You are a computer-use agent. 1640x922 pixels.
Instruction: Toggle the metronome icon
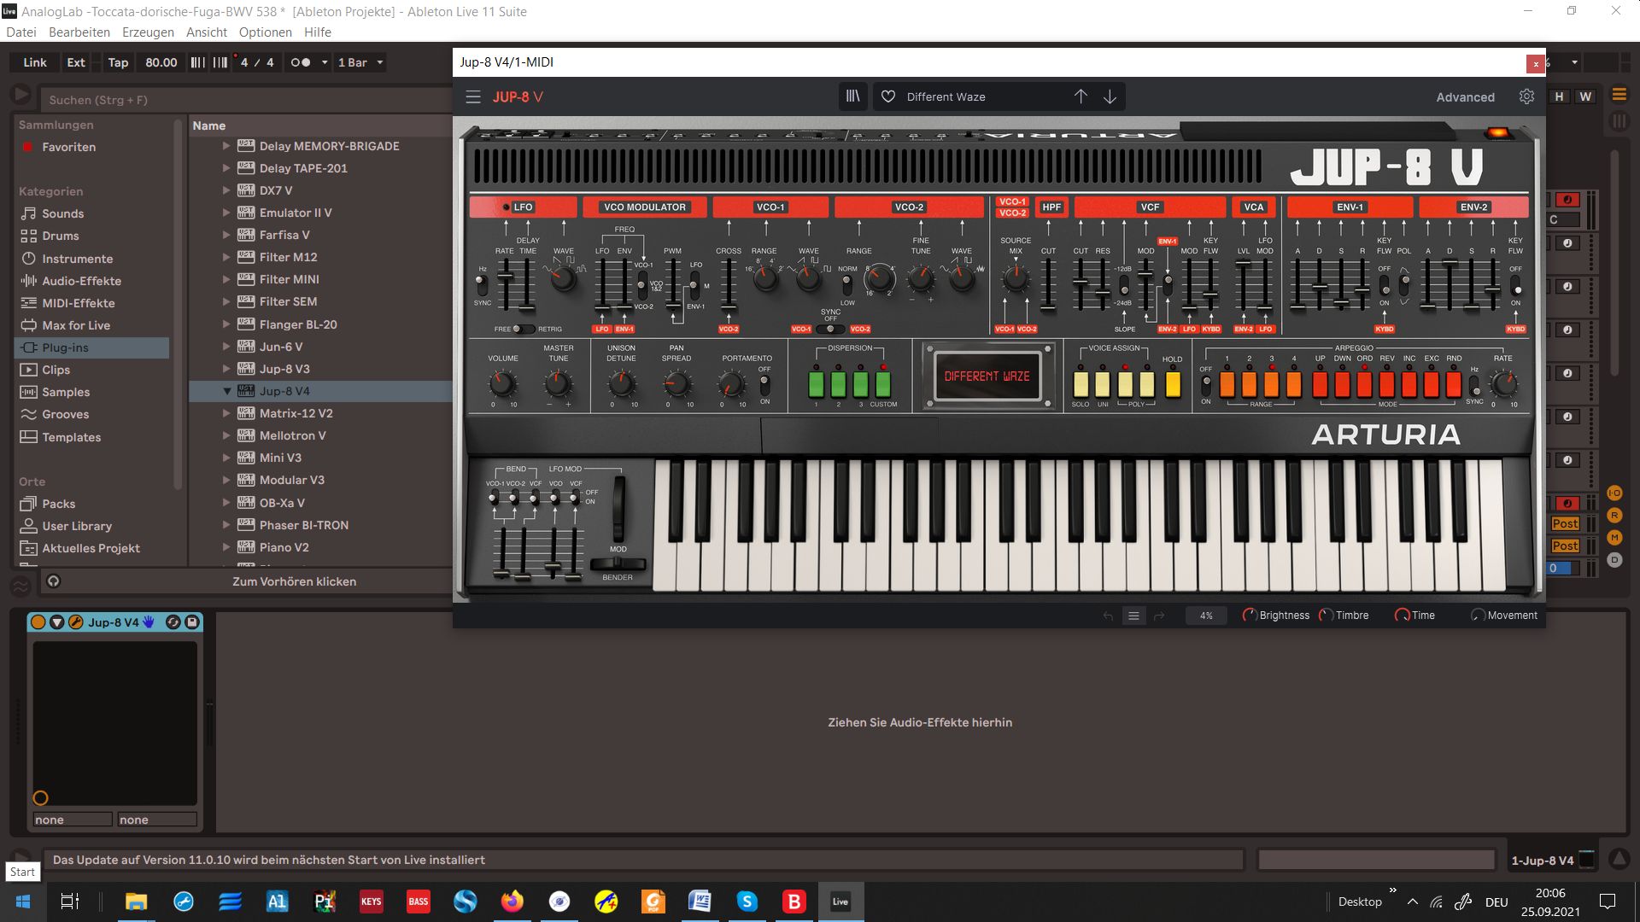pos(301,62)
